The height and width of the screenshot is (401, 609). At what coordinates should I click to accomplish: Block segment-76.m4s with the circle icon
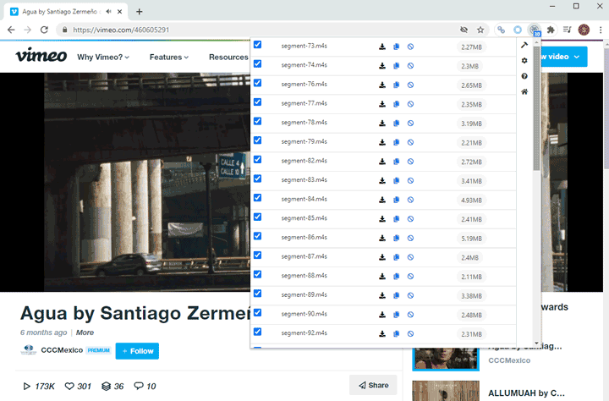point(410,85)
